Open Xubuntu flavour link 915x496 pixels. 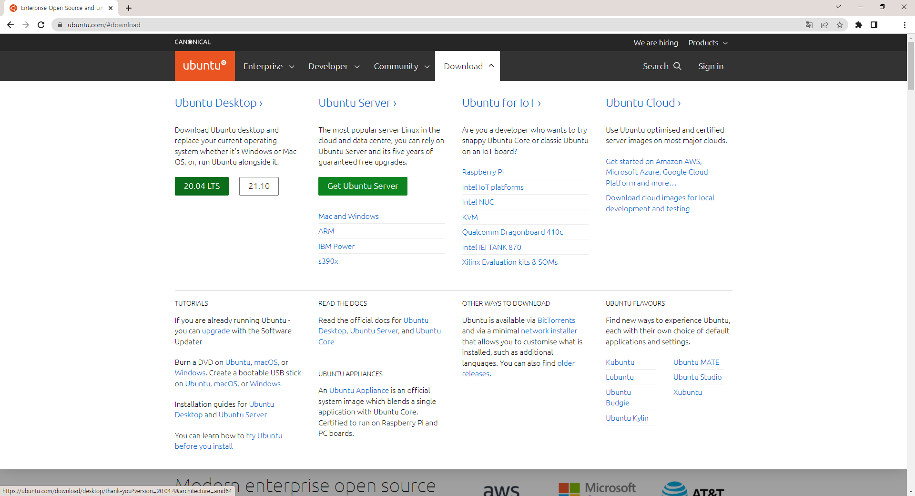pyautogui.click(x=688, y=393)
